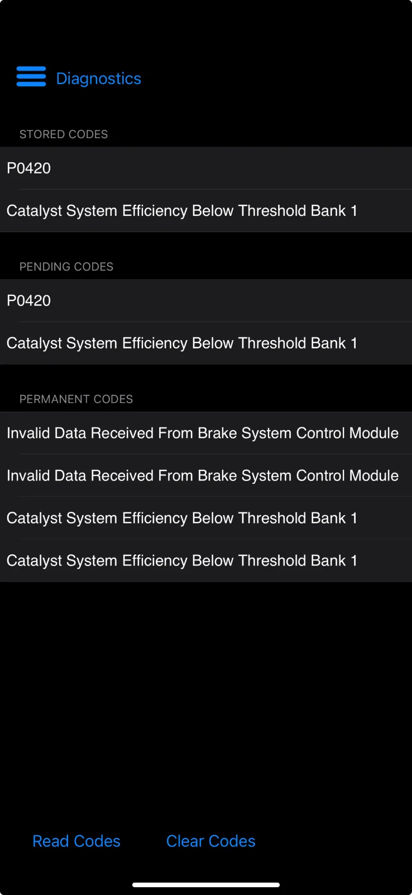Screen dimensions: 412x895
Task: Select first Catalyst row under Permanent Codes
Action: click(x=206, y=518)
